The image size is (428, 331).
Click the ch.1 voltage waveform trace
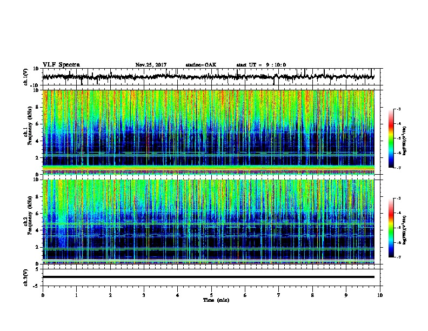click(208, 77)
